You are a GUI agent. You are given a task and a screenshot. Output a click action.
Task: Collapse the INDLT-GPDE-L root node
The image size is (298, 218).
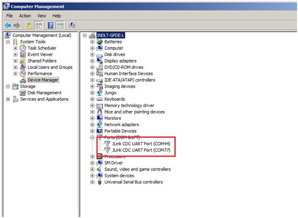(x=85, y=36)
